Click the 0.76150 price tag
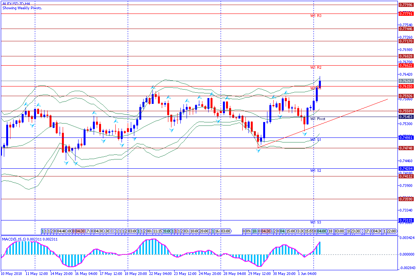This screenshot has width=418, height=278. click(406, 86)
